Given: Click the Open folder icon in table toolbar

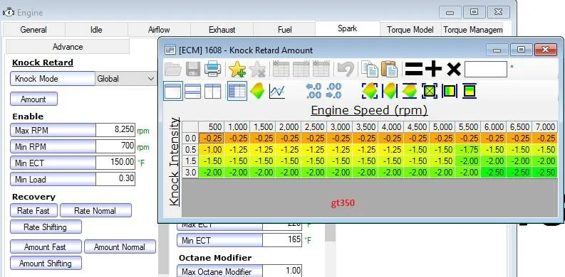Looking at the screenshot, I should 173,69.
